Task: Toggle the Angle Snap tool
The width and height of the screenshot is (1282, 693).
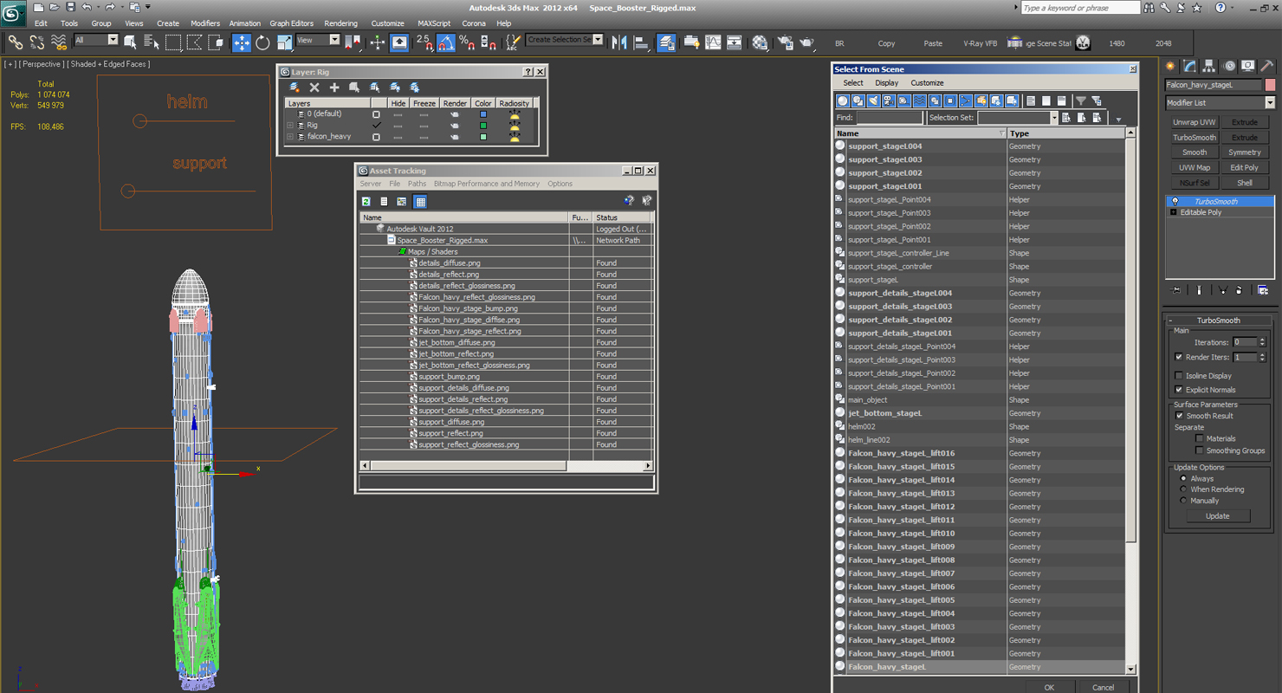Action: [445, 42]
